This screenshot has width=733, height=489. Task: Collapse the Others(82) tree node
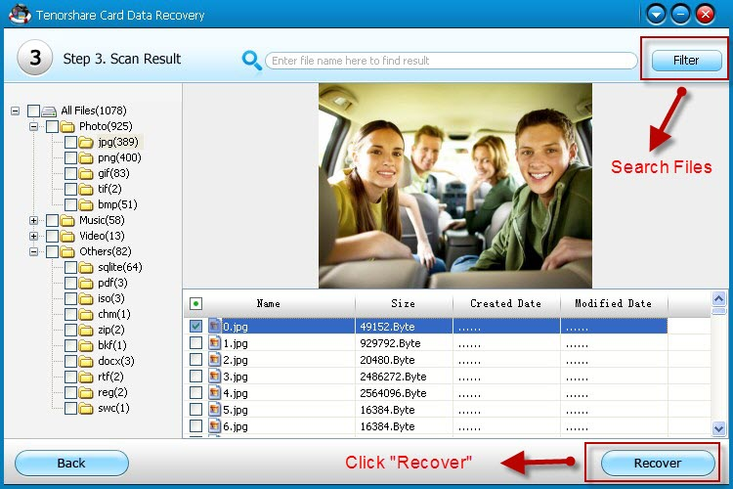[x=34, y=252]
